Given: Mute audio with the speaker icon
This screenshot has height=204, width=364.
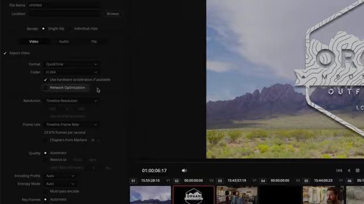Looking at the screenshot, I should pos(184,171).
